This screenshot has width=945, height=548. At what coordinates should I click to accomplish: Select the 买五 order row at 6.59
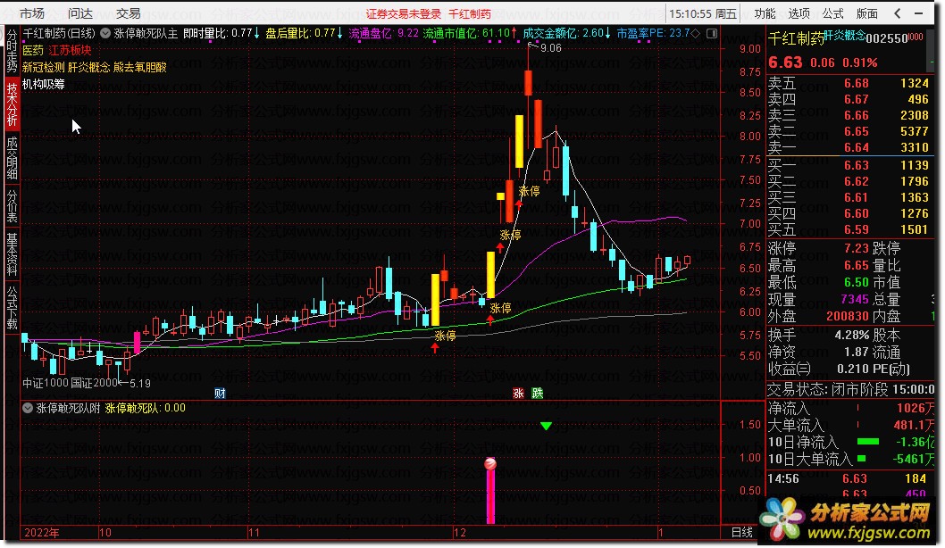point(849,229)
